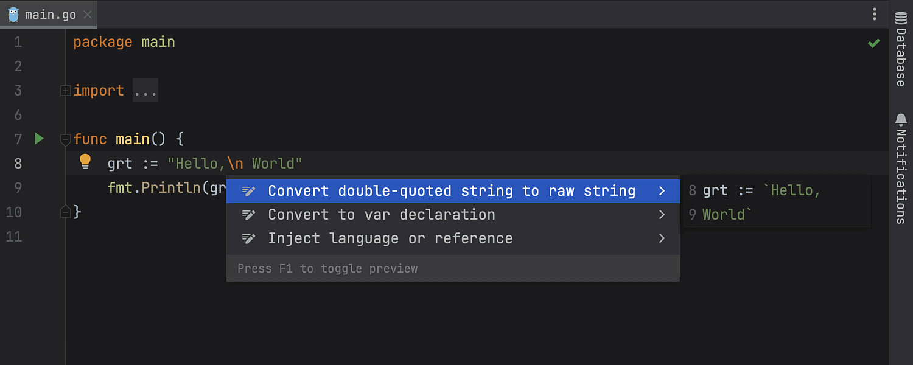Select the main.go editor tab

click(x=51, y=15)
